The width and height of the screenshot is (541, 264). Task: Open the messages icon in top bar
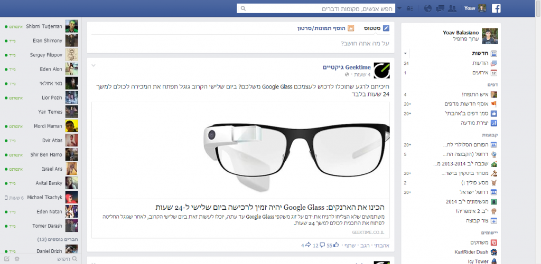[440, 8]
